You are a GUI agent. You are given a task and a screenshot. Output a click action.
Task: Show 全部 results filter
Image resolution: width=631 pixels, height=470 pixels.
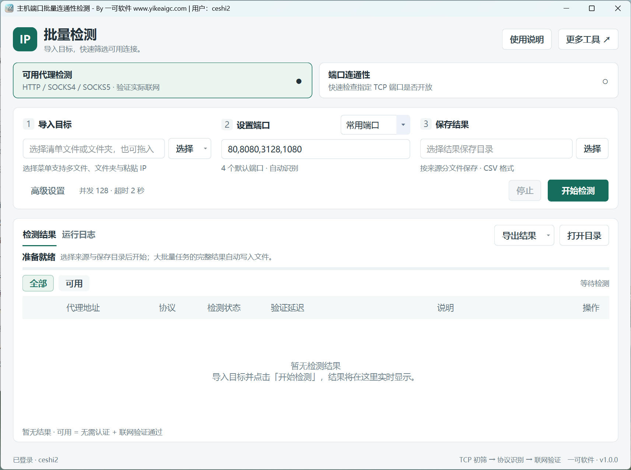tap(38, 283)
